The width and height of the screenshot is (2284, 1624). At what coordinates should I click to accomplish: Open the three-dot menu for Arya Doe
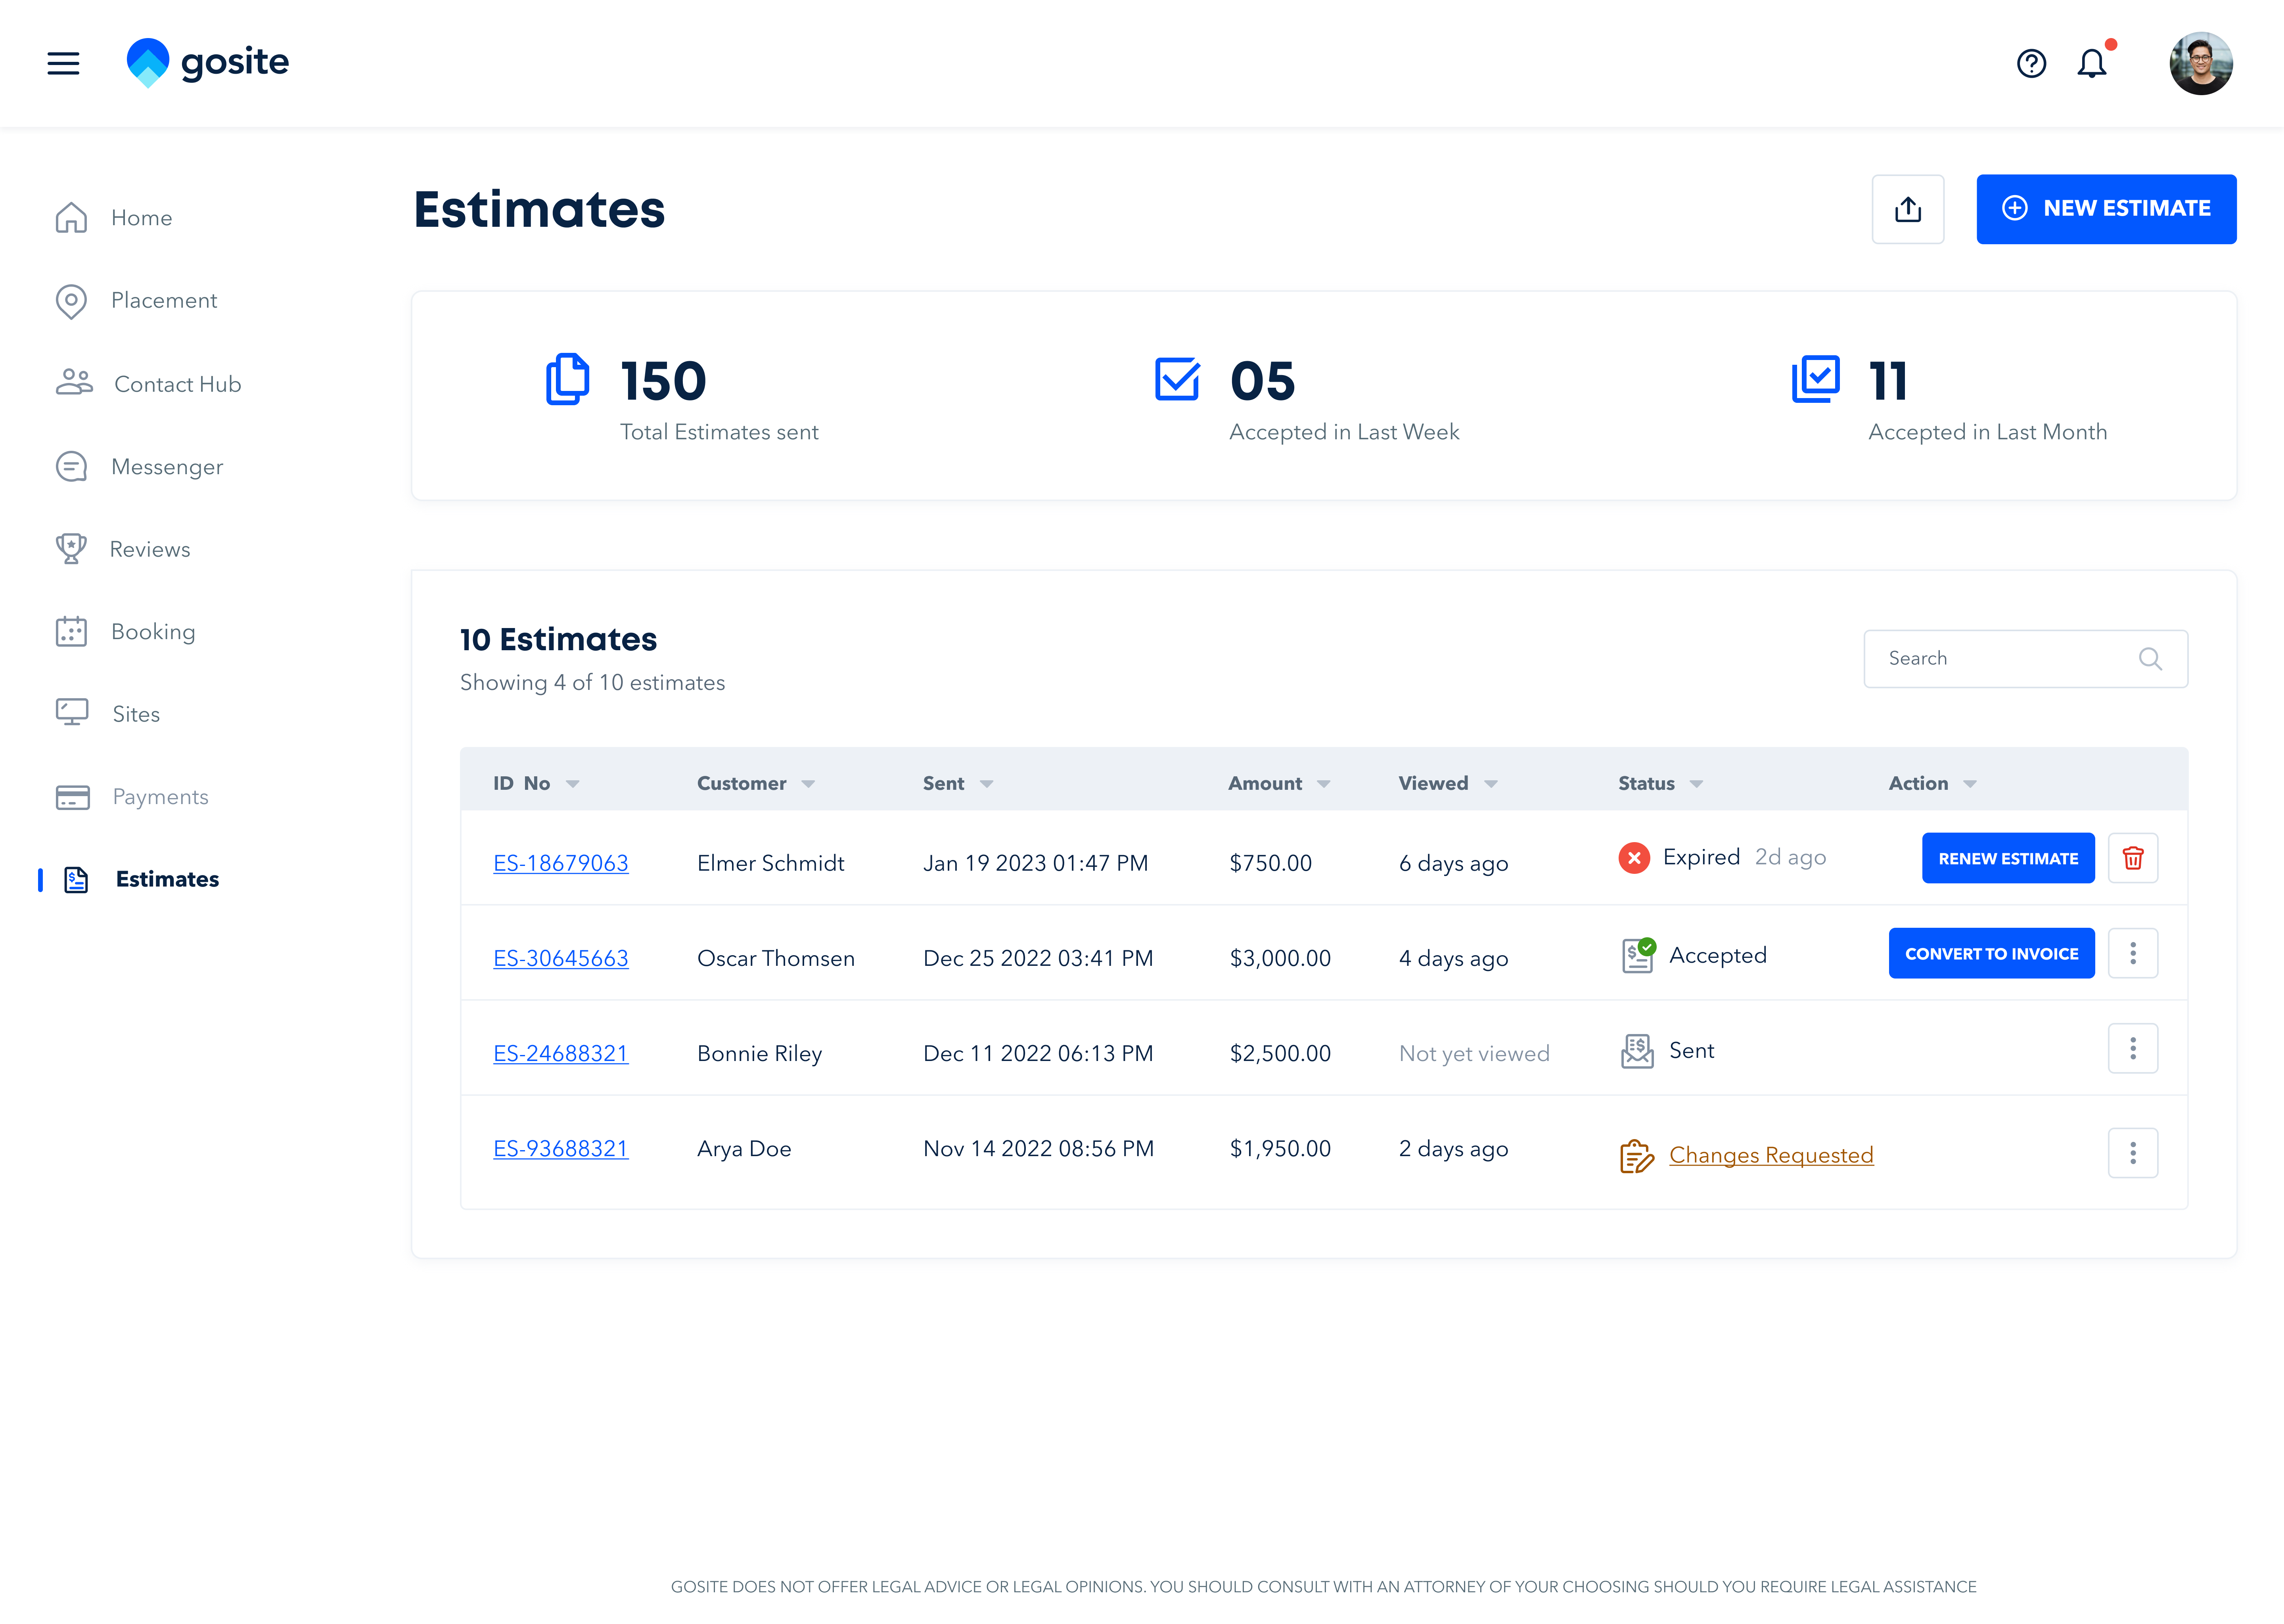click(2133, 1152)
